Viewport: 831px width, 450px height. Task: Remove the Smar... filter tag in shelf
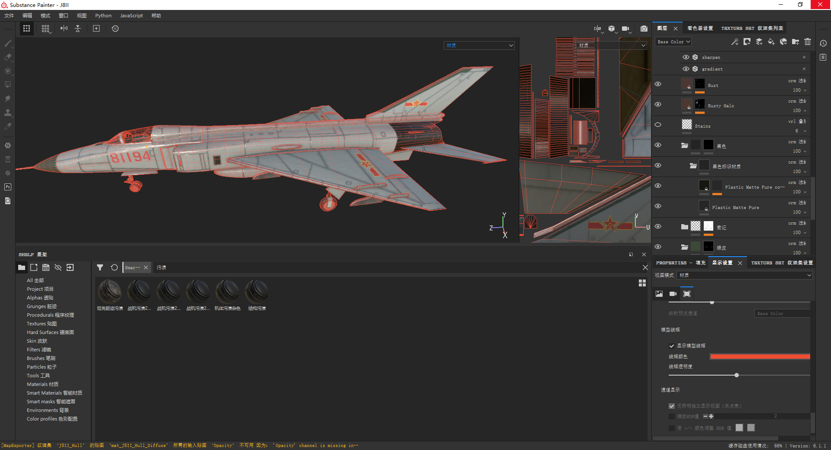tap(146, 267)
